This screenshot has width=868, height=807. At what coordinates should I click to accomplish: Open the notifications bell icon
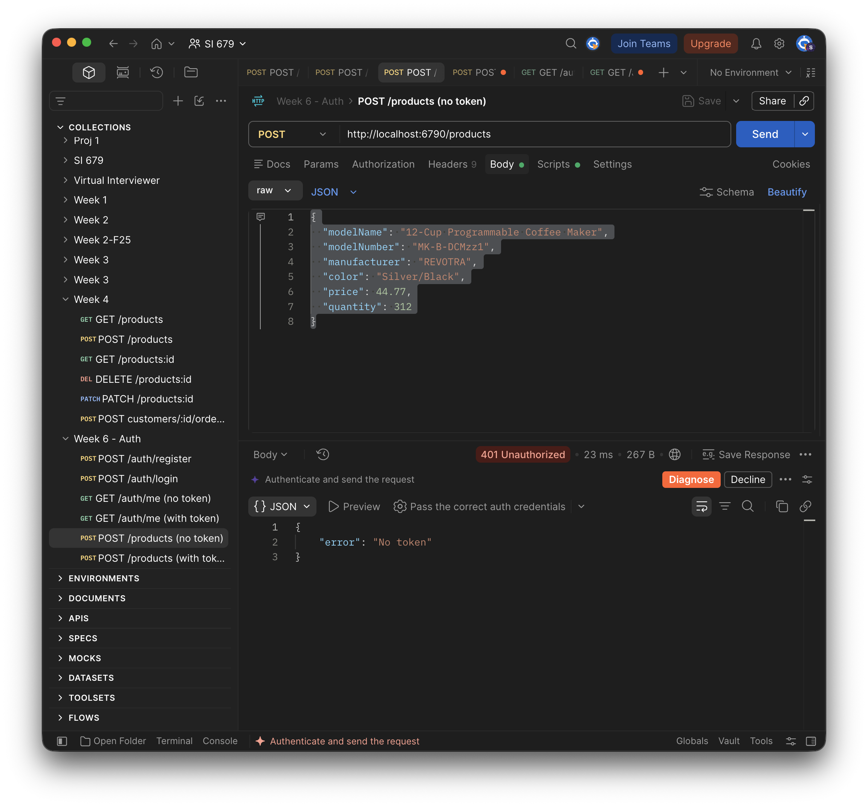click(x=756, y=44)
